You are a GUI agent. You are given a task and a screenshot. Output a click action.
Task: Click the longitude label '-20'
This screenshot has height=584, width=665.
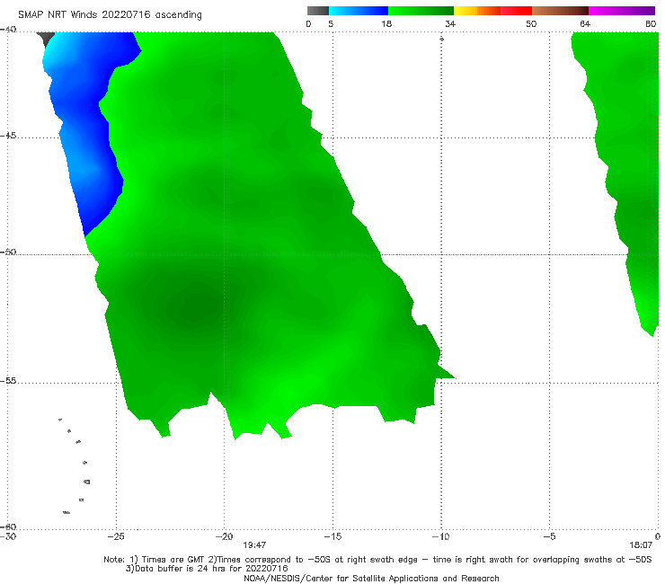click(x=225, y=536)
